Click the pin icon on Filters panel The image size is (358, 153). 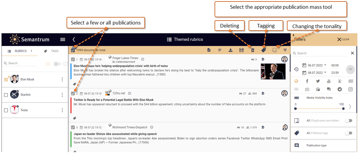pos(293,35)
